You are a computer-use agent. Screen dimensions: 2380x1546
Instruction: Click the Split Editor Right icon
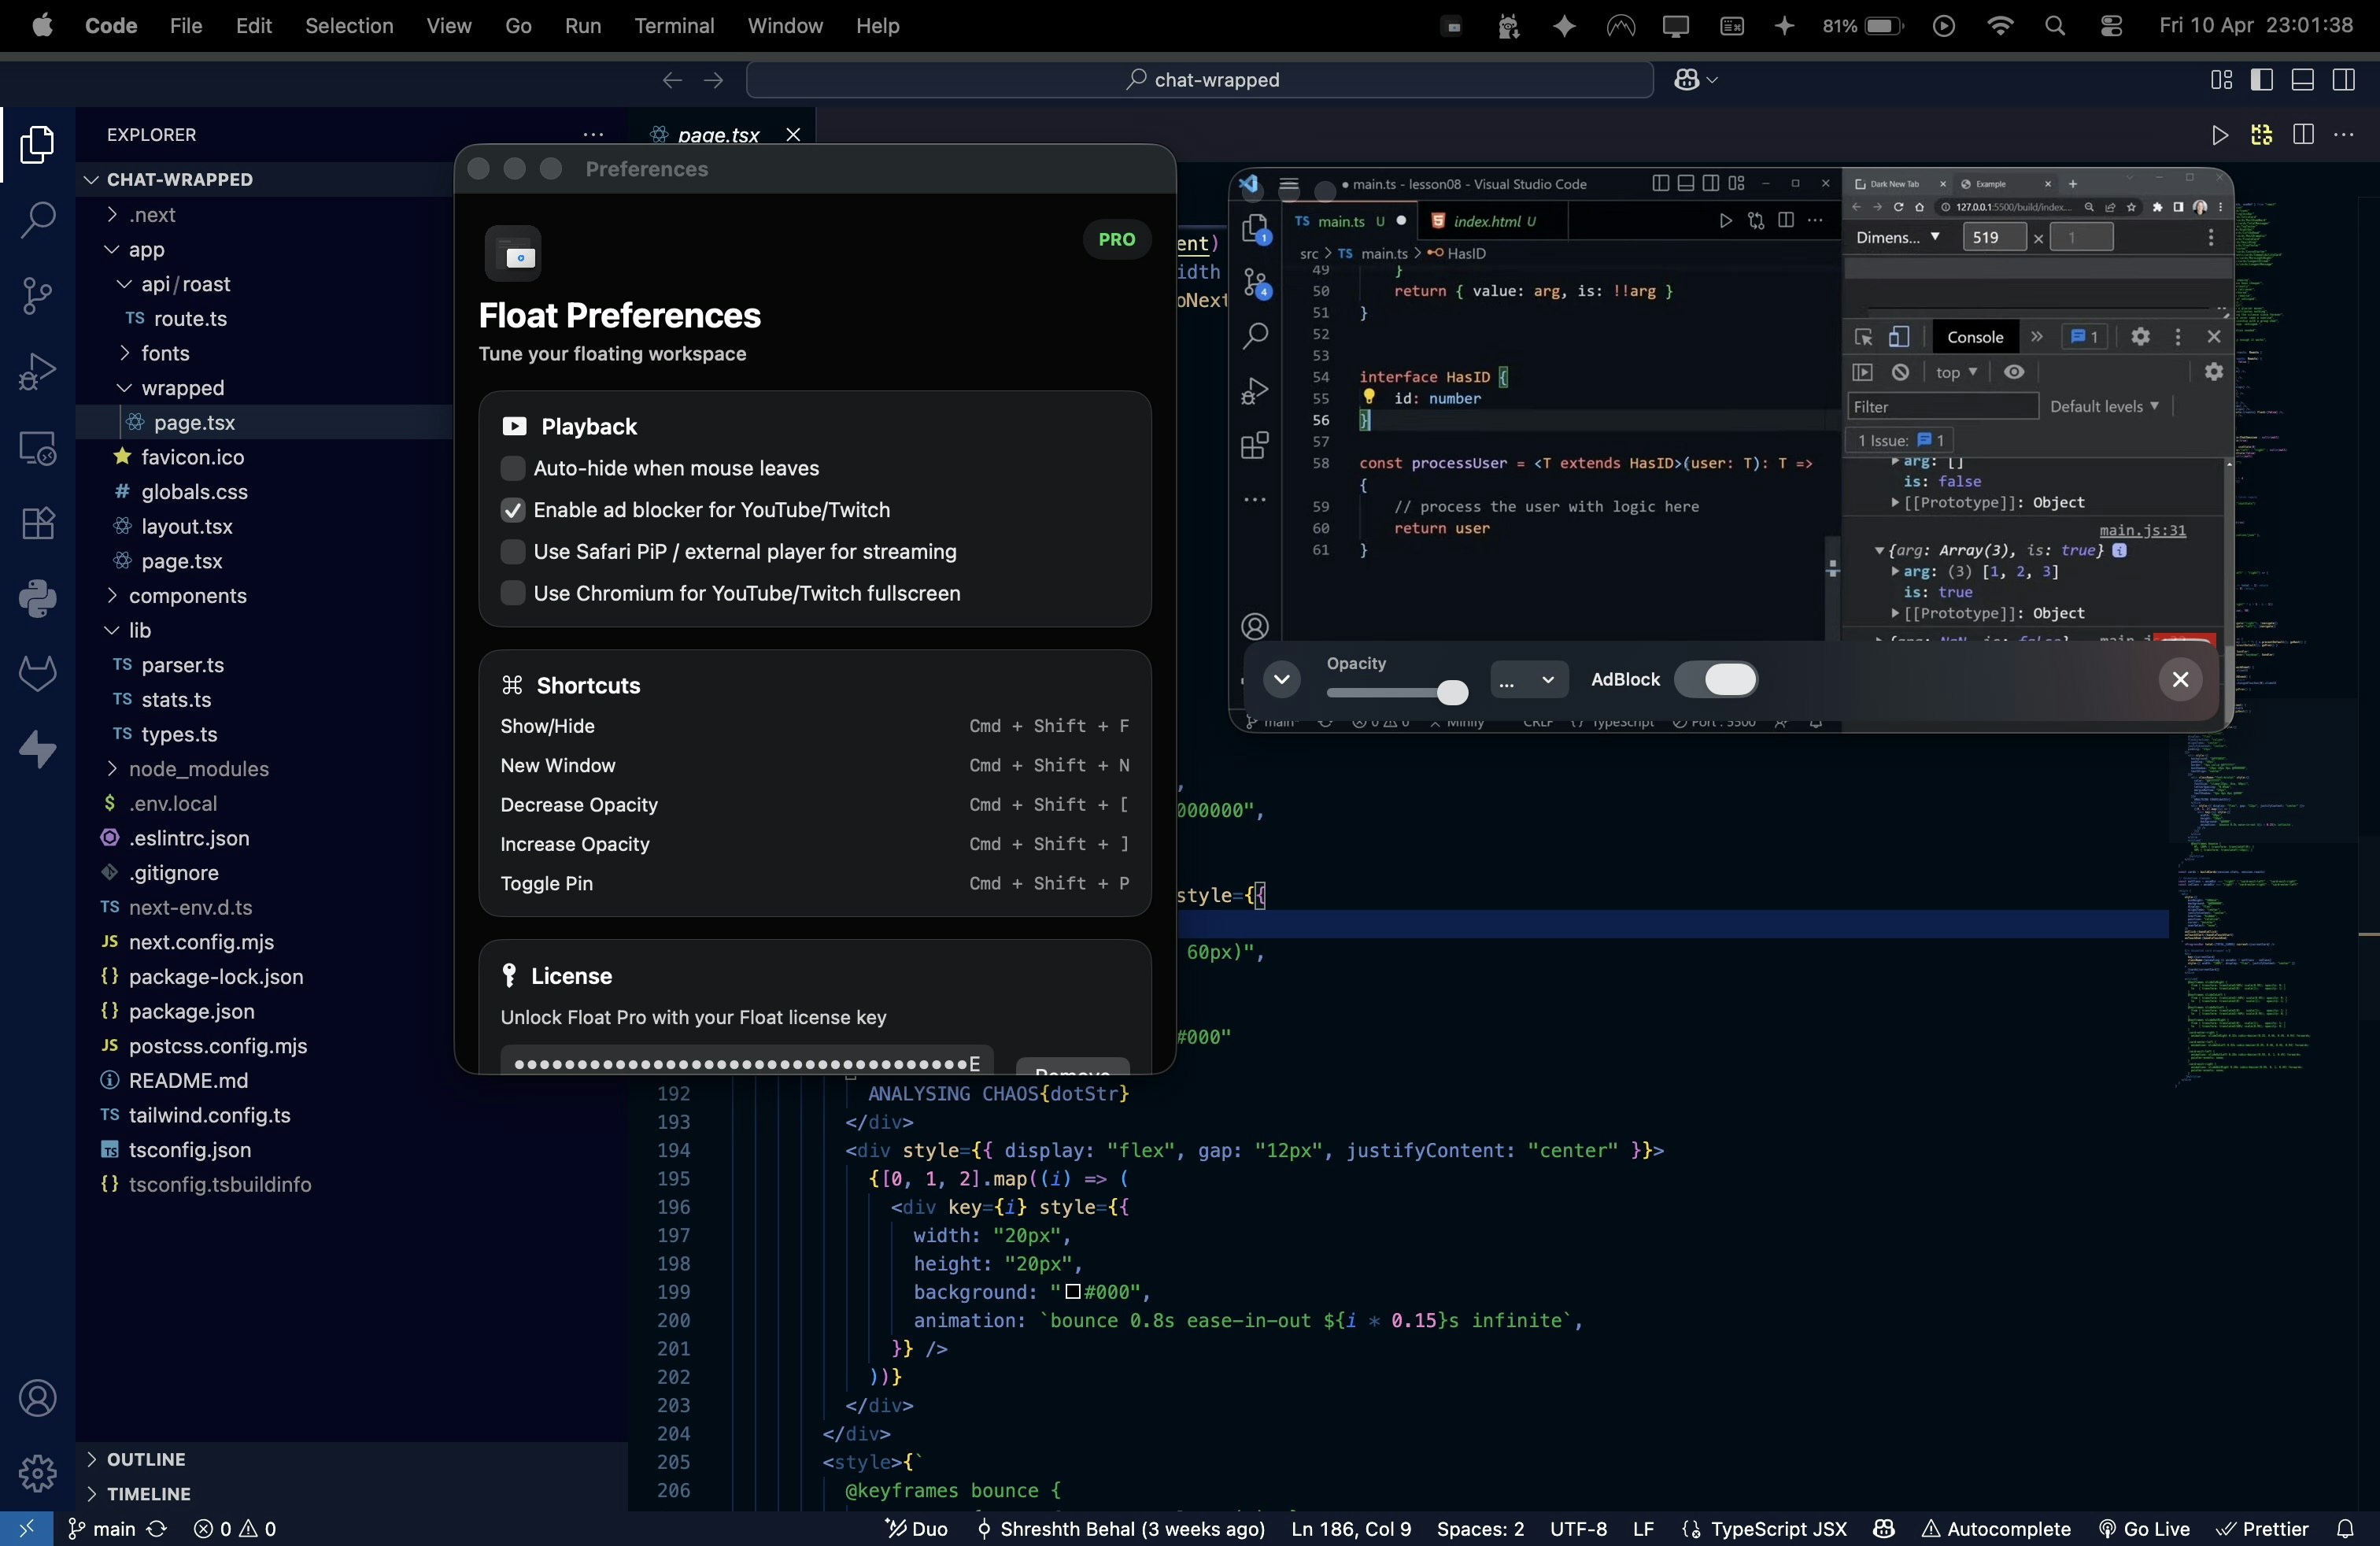[x=2303, y=134]
